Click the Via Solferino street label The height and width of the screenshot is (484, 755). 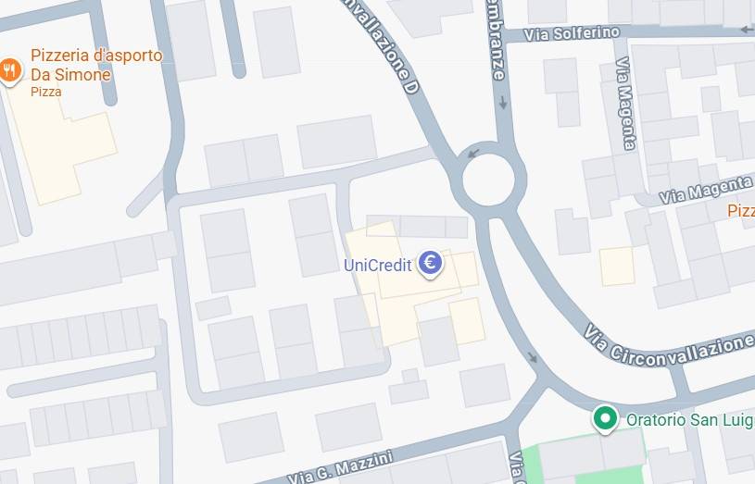click(x=572, y=33)
